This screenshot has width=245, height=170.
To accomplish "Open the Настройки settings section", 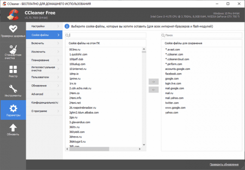I will [x=44, y=26].
